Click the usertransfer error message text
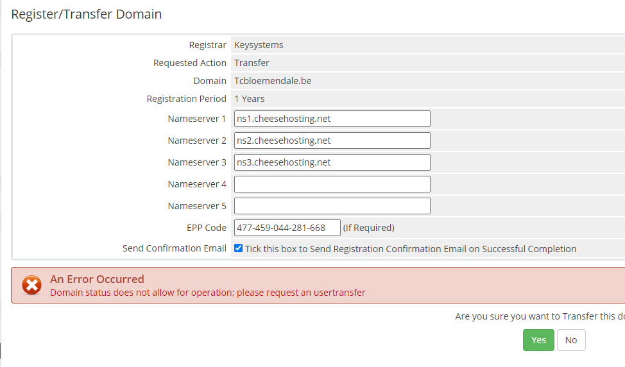Image resolution: width=625 pixels, height=367 pixels. 207,293
